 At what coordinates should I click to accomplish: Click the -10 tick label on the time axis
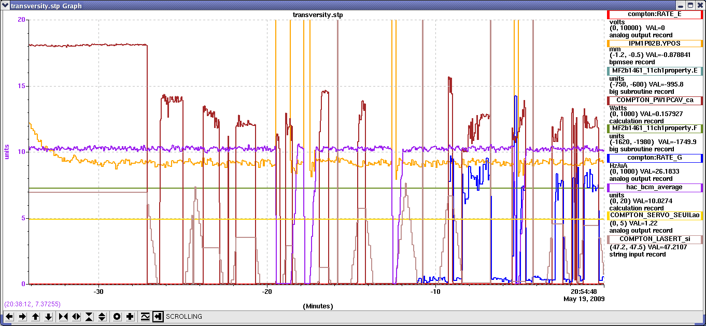pos(435,292)
